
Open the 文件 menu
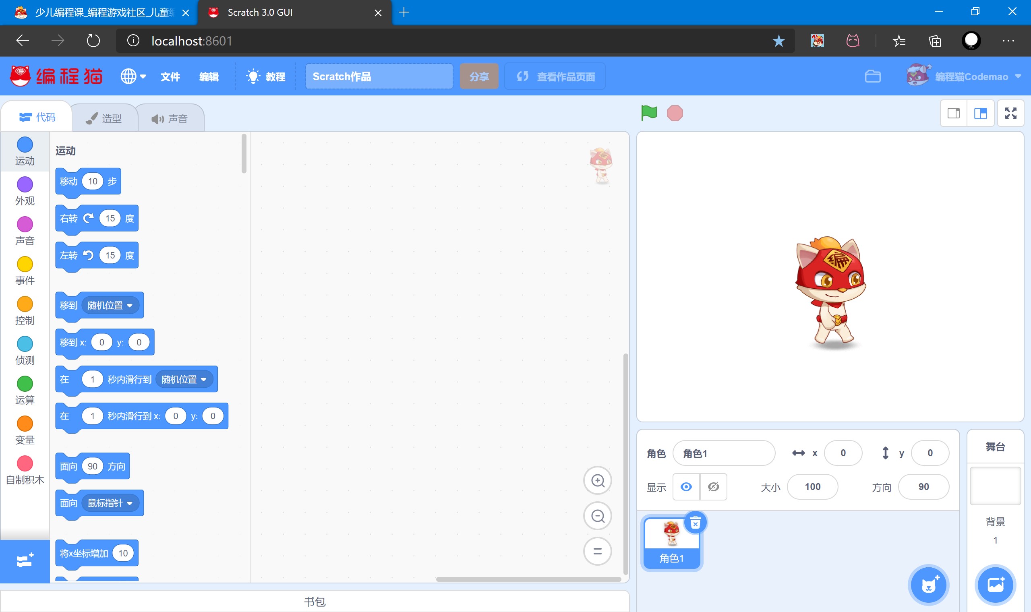[x=170, y=77]
